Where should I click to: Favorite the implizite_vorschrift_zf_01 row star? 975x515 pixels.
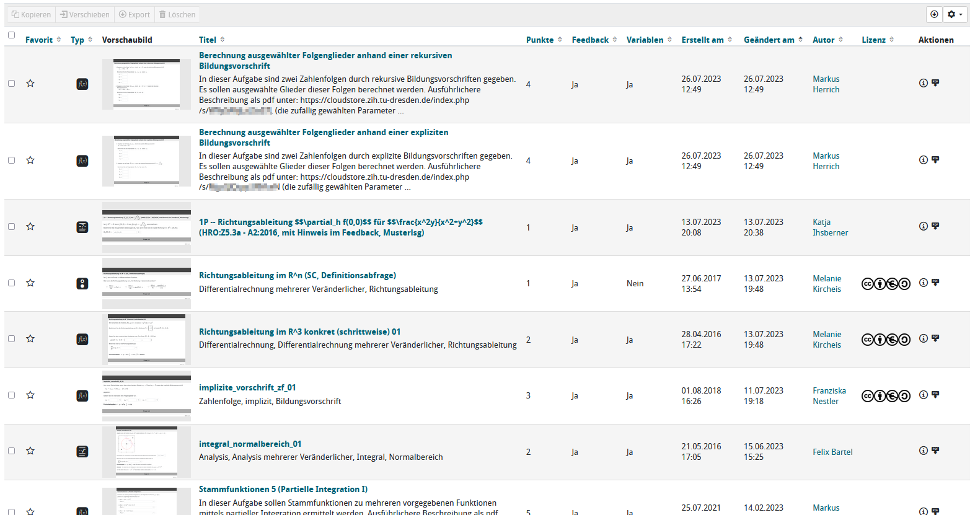(30, 395)
